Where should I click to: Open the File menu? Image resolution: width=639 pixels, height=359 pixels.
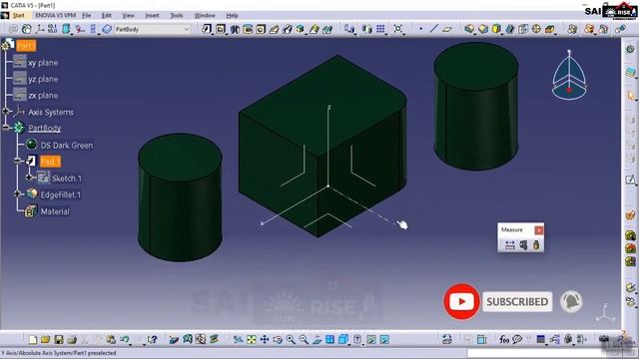click(87, 16)
